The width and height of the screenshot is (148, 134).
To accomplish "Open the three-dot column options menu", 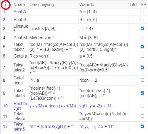I will 6,4.
